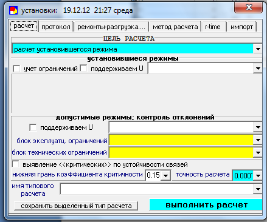
Task: Expand the имя типового расчета dropdown arrow
Action: pos(258,189)
